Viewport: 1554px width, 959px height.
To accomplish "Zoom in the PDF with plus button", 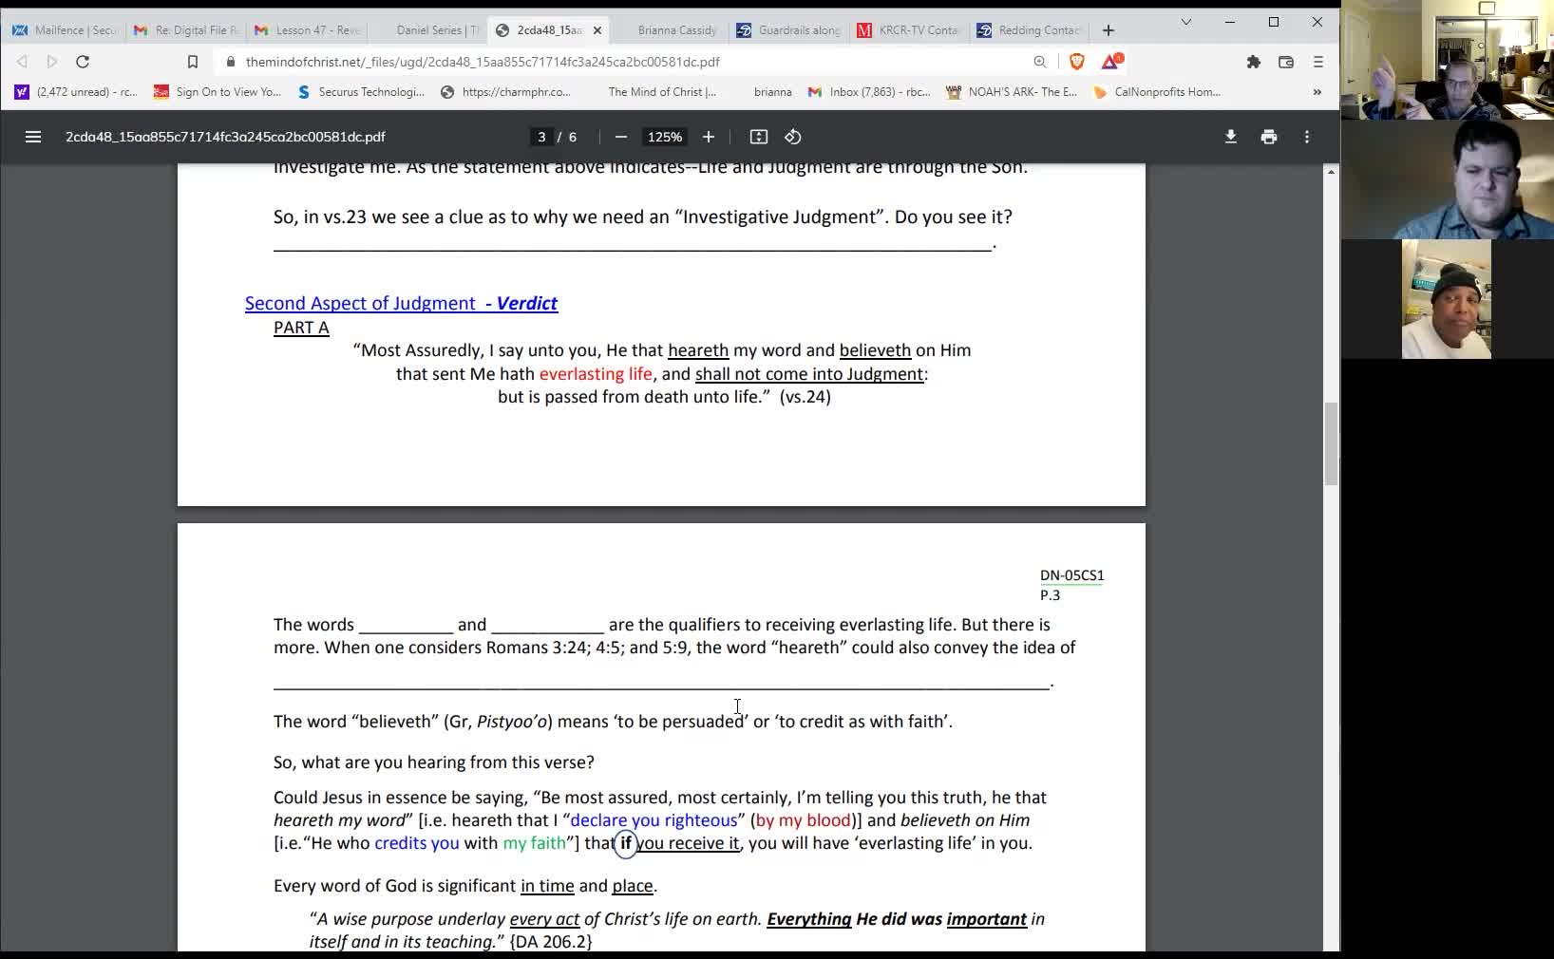I will point(709,137).
